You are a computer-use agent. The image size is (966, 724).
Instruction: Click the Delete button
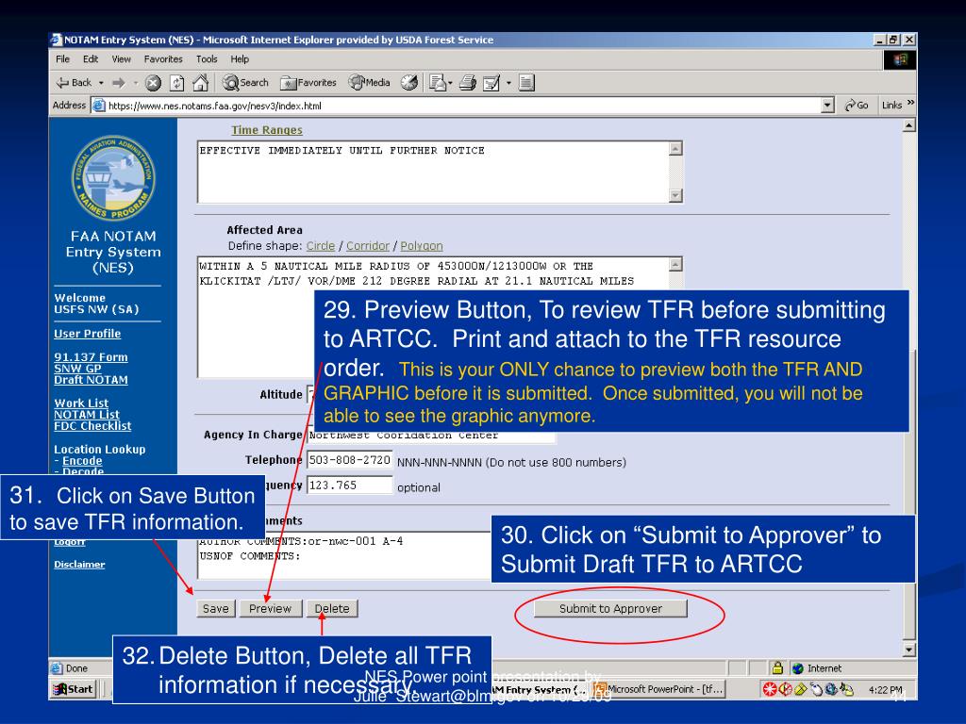332,608
